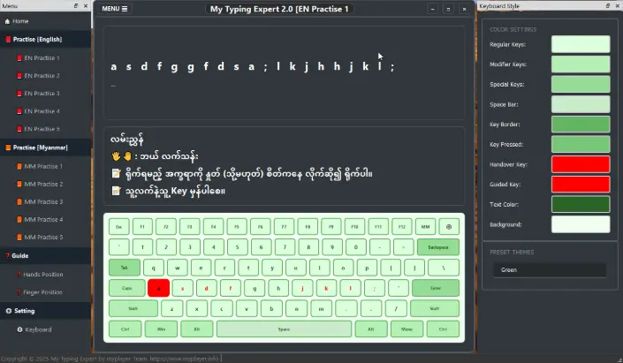Float the Menu panel with its dock icon

pyautogui.click(x=75, y=5)
